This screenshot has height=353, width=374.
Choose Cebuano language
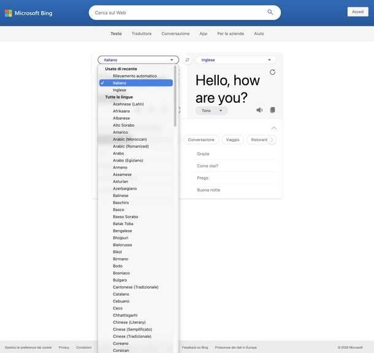(x=136, y=301)
